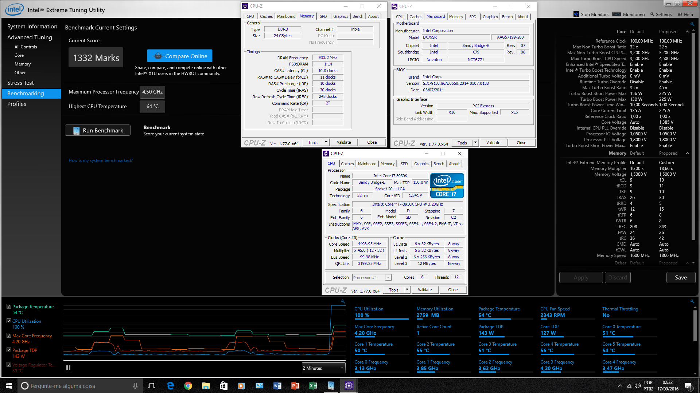Screen dimensions: 700x393
Task: Open the Monitoring graph icon in header
Action: pyautogui.click(x=617, y=14)
